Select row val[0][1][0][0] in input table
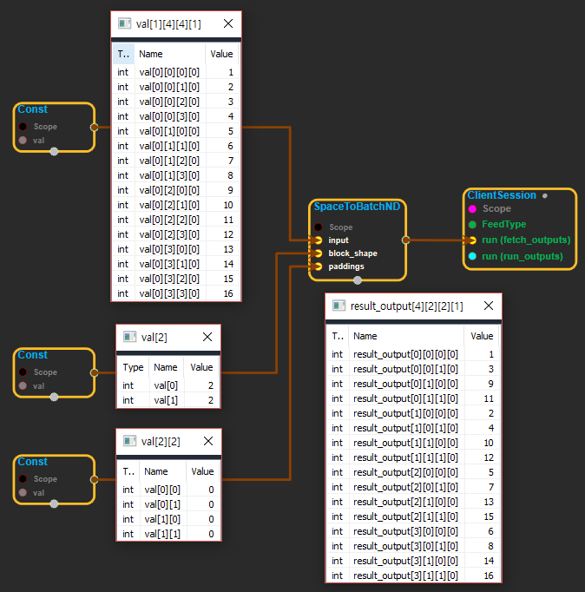Screen dimensions: 585x592 (x=169, y=132)
